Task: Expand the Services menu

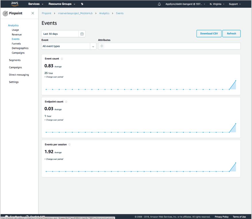Action: [36, 4]
